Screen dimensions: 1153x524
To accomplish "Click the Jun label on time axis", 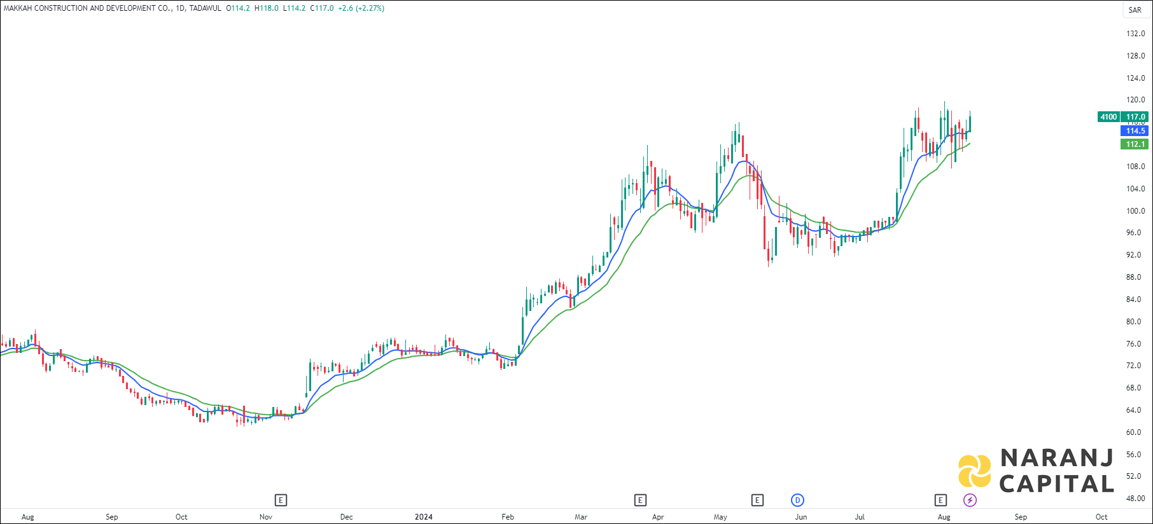I will (x=801, y=517).
